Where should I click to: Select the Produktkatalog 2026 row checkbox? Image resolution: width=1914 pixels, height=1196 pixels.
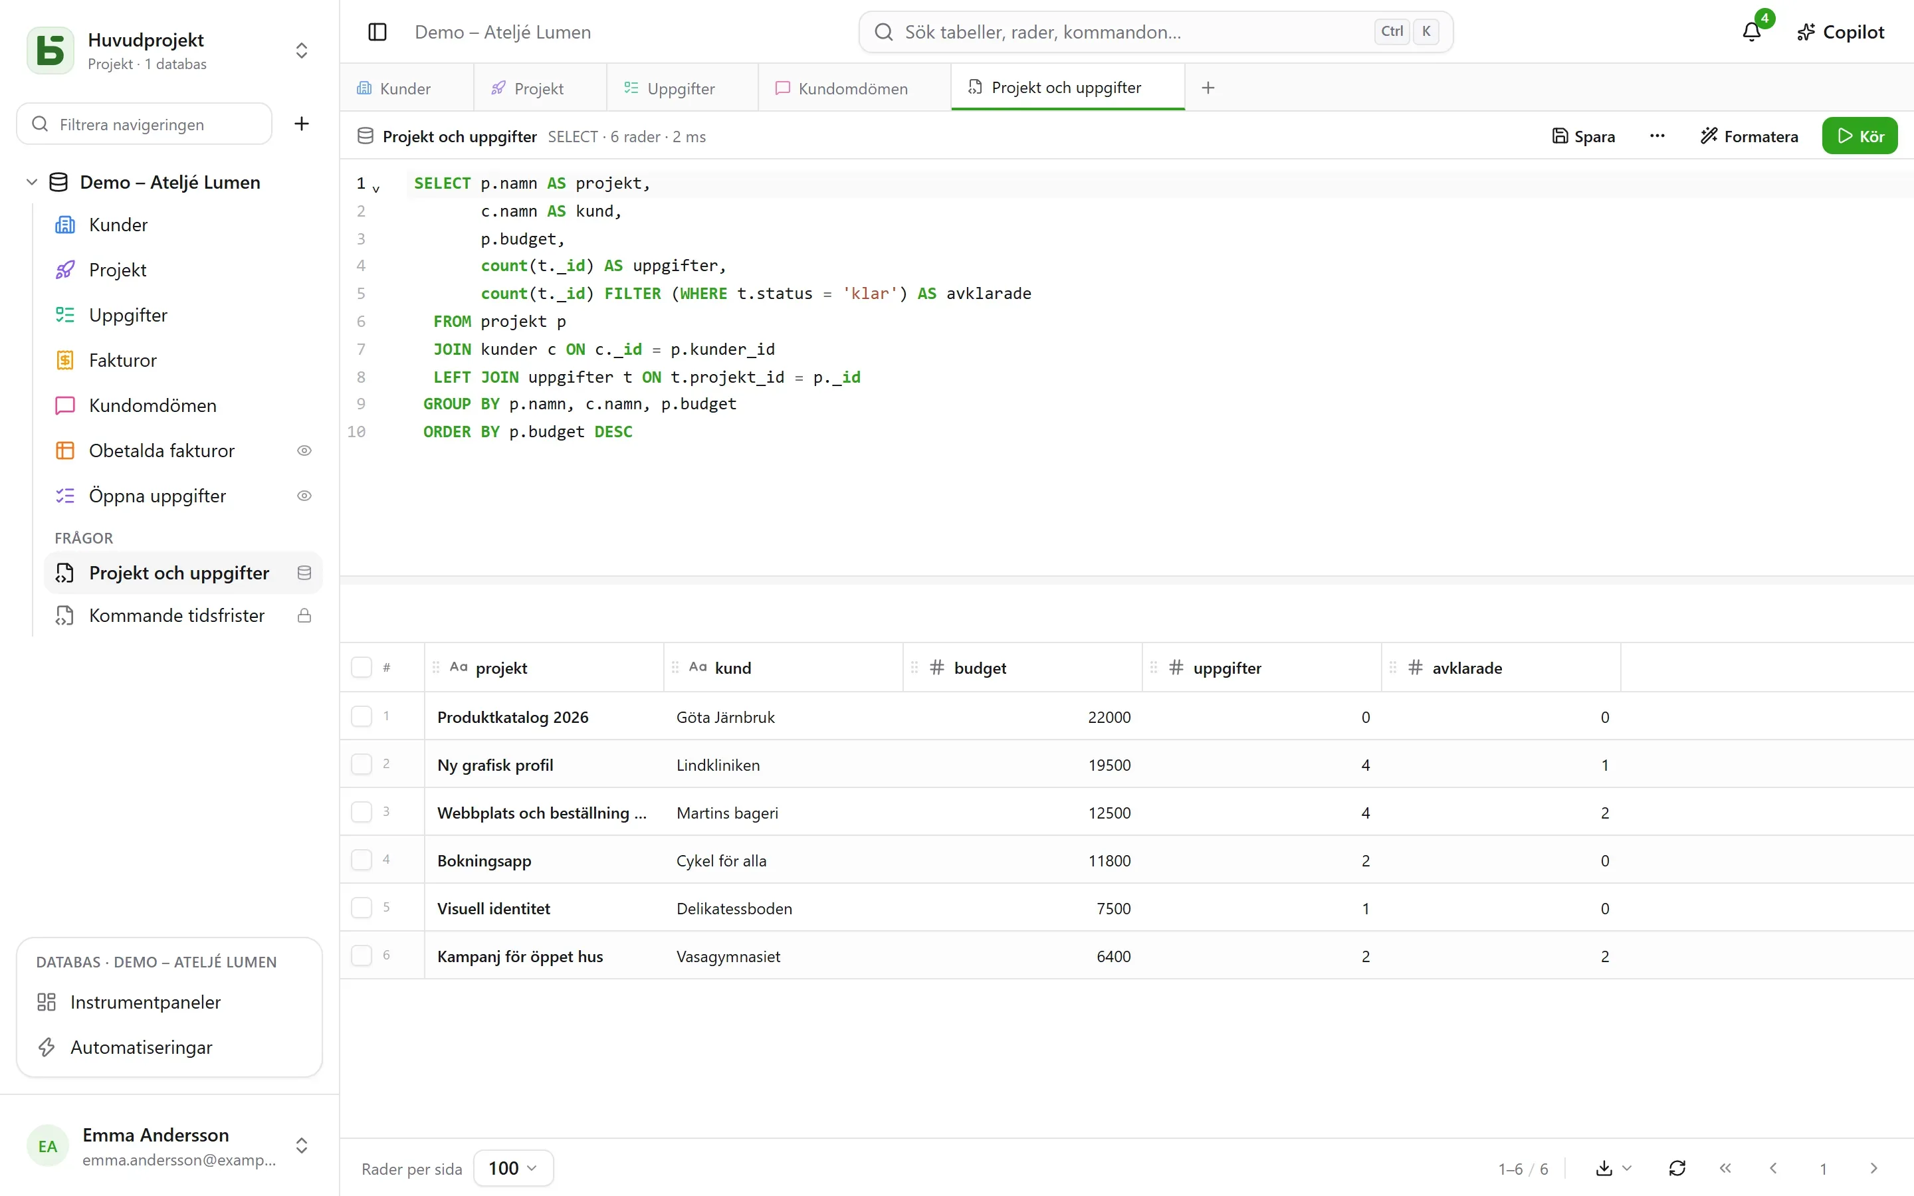click(x=362, y=717)
